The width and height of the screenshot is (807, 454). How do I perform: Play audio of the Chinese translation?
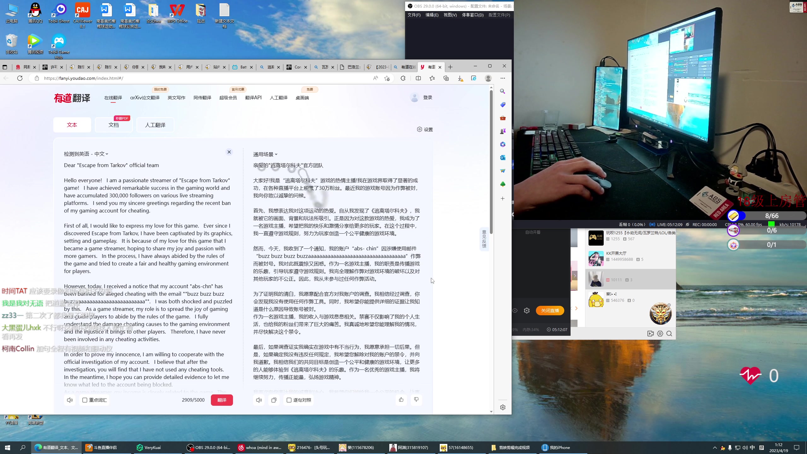[x=259, y=400]
